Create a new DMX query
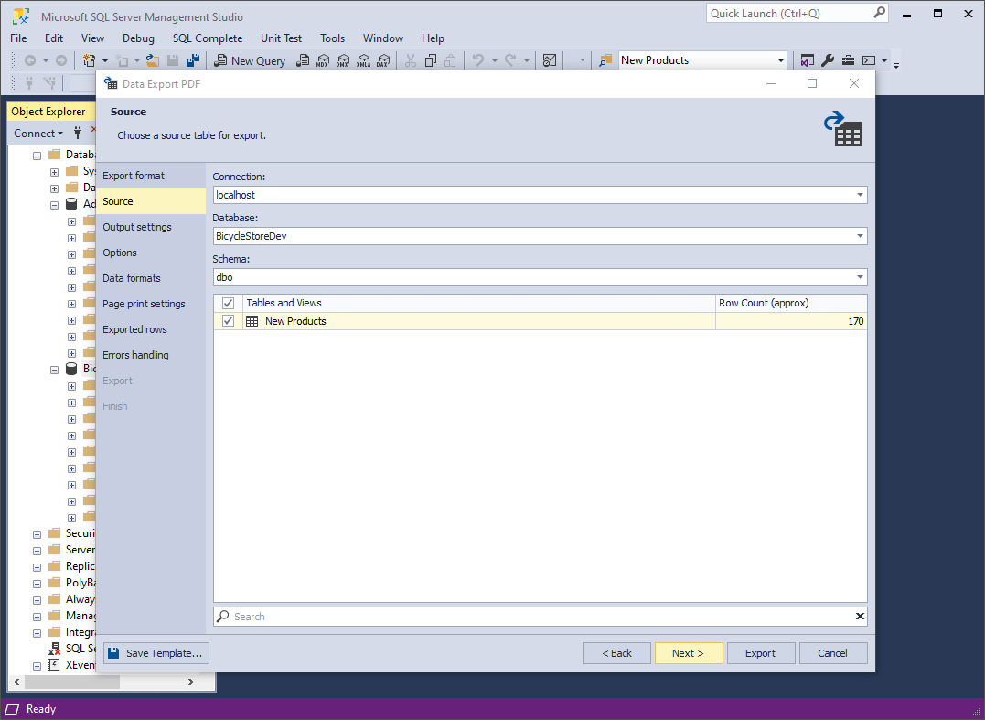The height and width of the screenshot is (720, 985). tap(343, 60)
